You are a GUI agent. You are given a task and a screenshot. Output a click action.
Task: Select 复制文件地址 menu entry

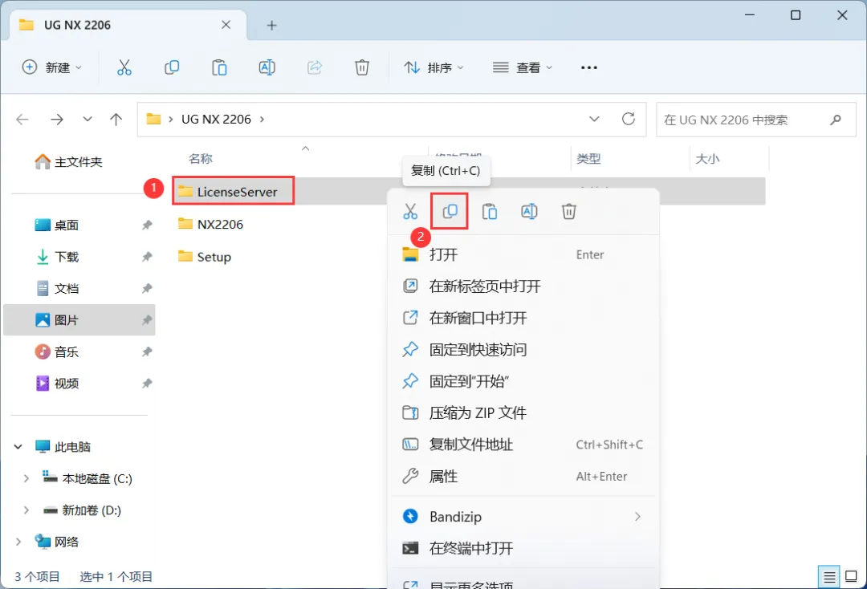(523, 445)
